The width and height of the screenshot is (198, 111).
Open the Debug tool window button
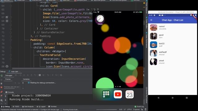[x=6, y=107]
